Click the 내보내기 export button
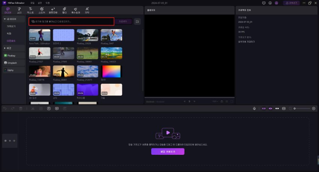319x172 pixels. 291,3
